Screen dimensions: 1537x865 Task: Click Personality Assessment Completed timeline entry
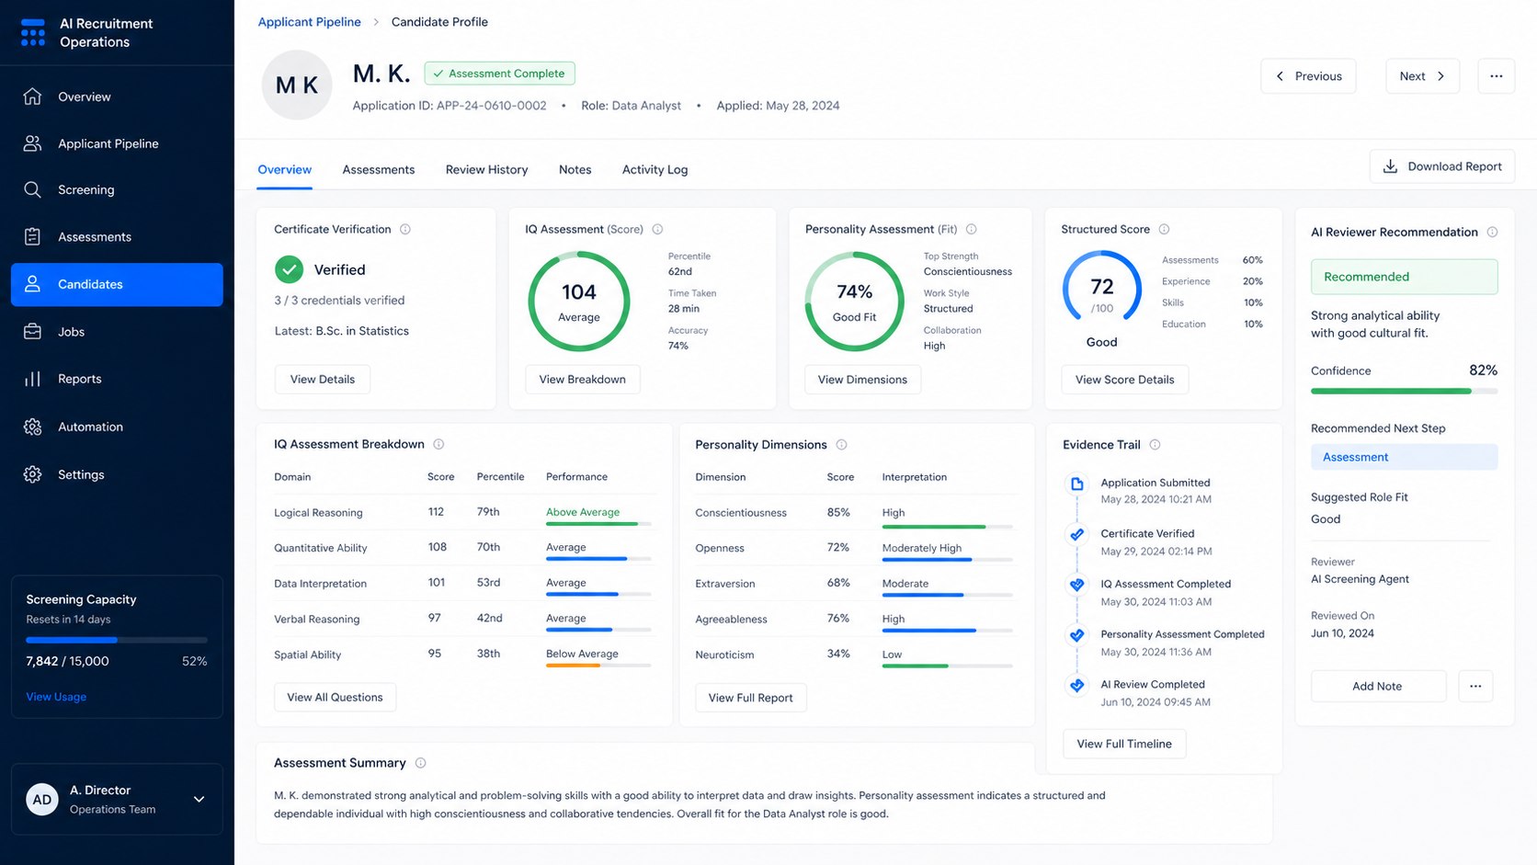(1182, 643)
